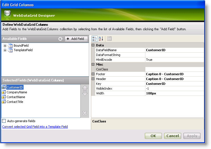Expand the TemplateField tree node
211x149 pixels.
[x=5, y=50]
